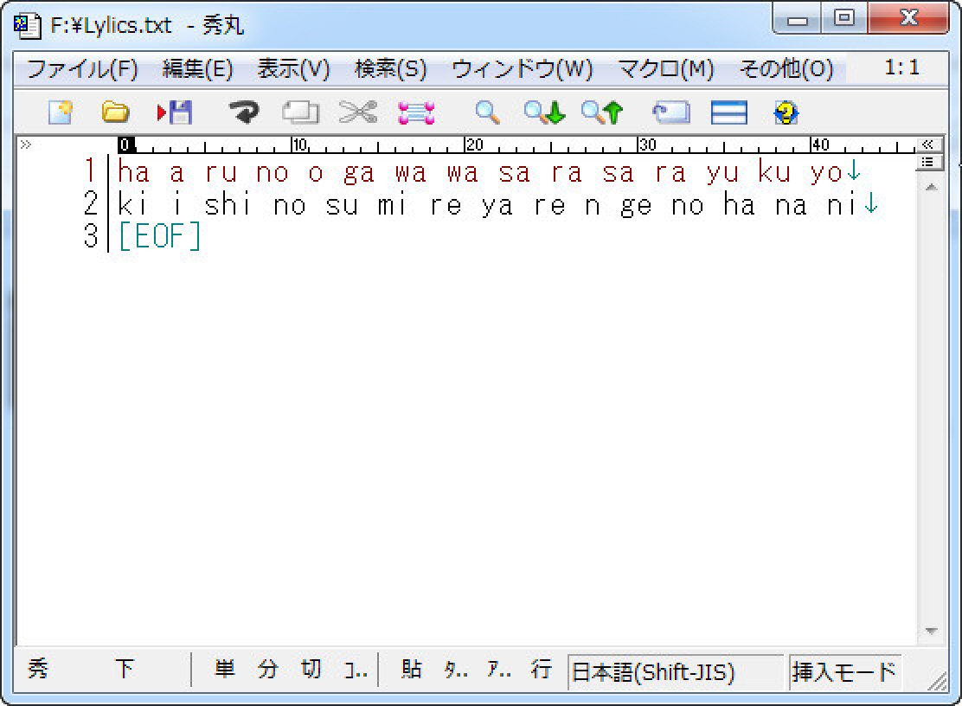The image size is (962, 706).
Task: Save the file using the floppy disk icon
Action: 175,112
